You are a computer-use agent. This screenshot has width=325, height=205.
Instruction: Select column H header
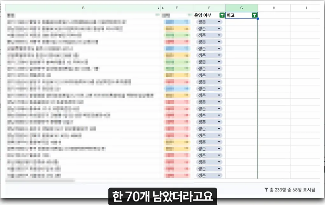(x=274, y=8)
